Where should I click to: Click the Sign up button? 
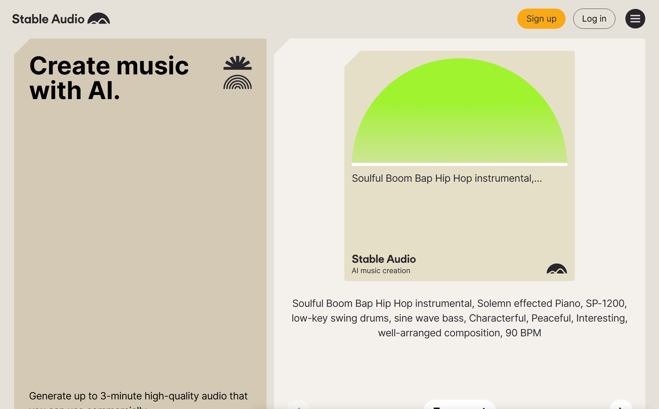click(x=541, y=19)
